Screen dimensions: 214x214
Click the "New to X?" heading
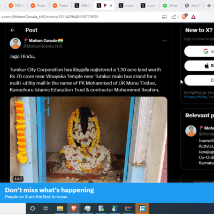199,30
